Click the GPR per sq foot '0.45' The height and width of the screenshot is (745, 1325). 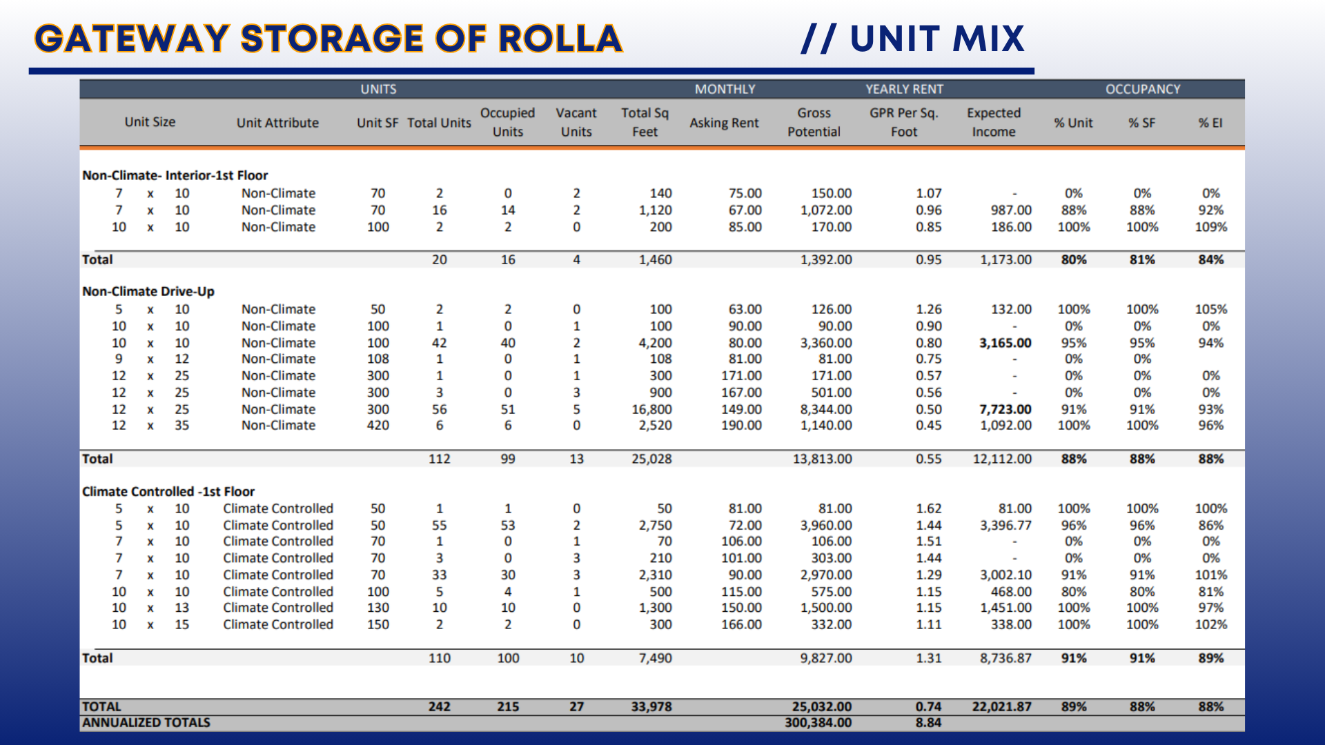click(x=928, y=425)
